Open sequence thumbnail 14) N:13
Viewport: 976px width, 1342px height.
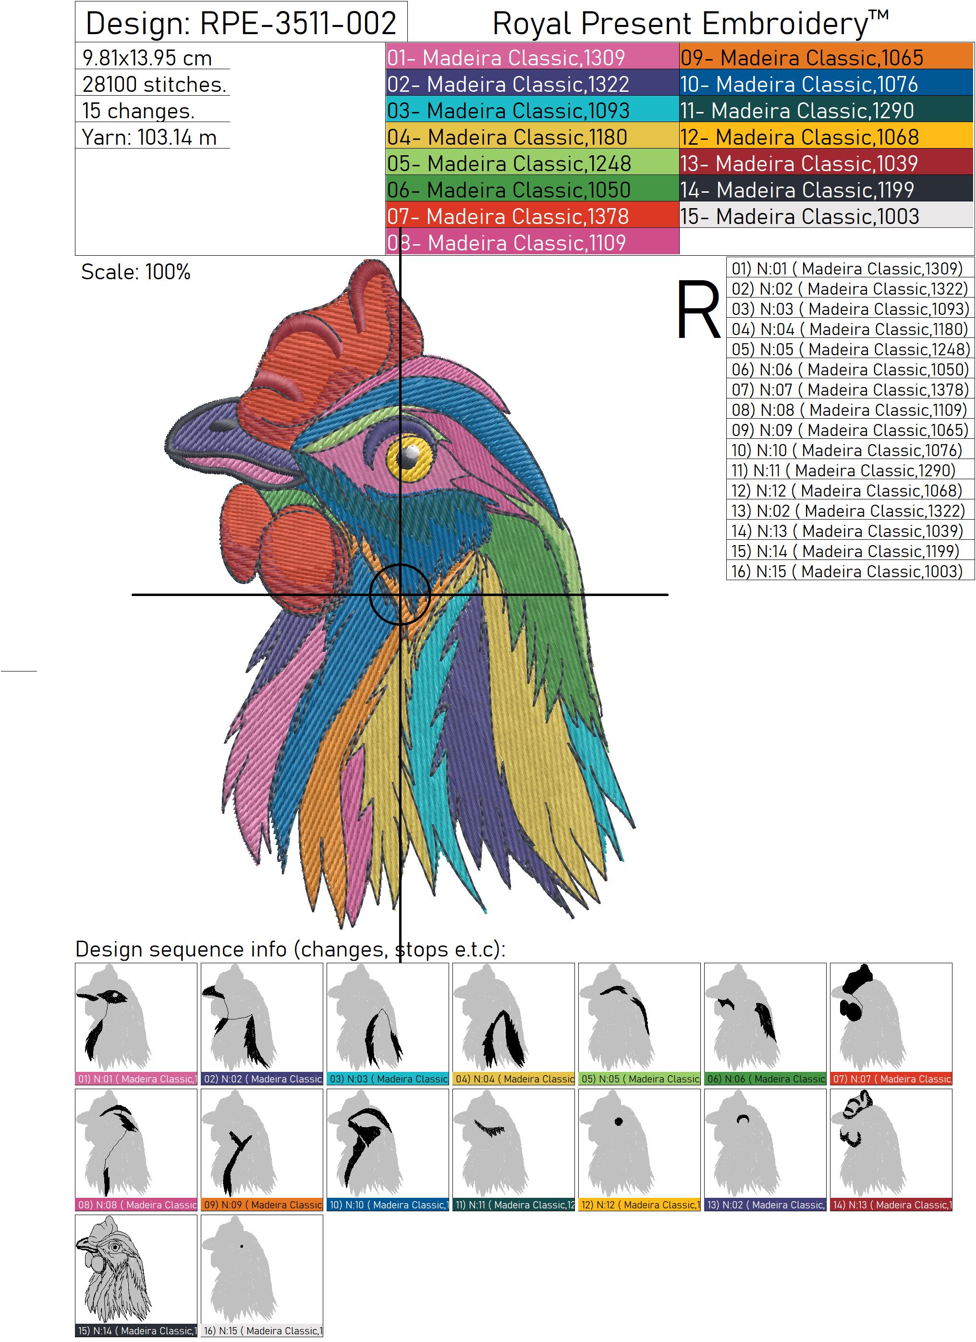[891, 1150]
